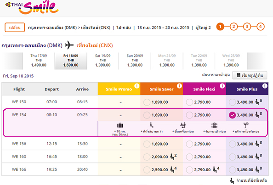
Task: Click the priority boarding icon
Action: point(183,125)
